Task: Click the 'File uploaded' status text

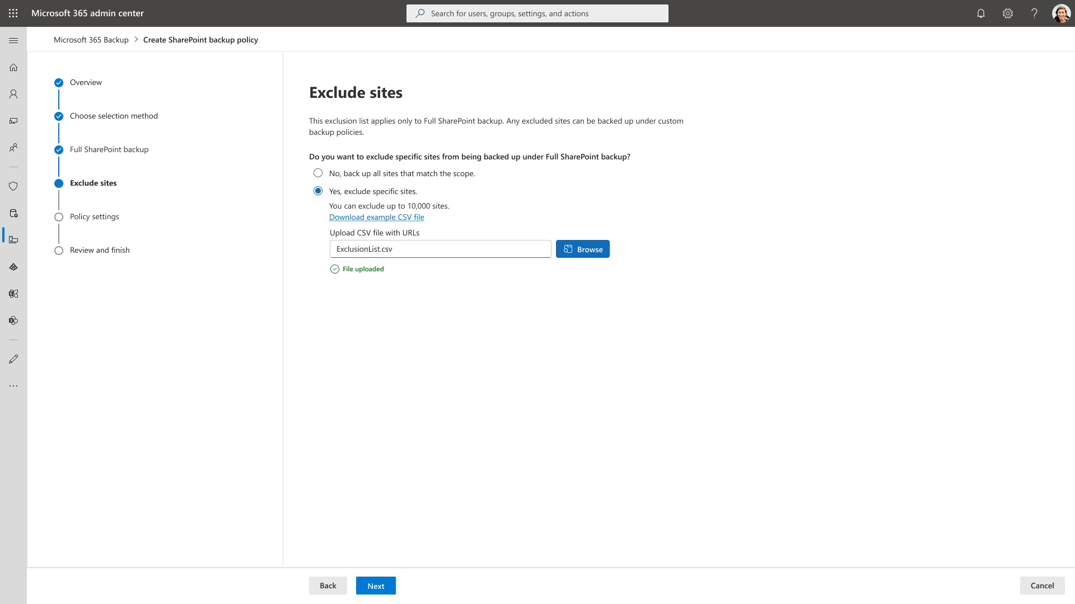Action: pos(363,269)
